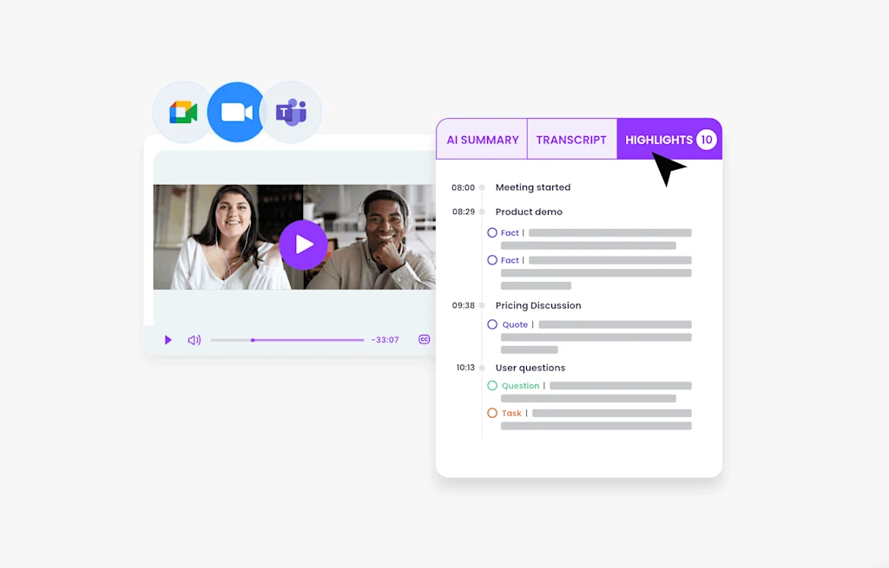Open the Microsoft Teams icon
The image size is (889, 568).
pyautogui.click(x=292, y=112)
